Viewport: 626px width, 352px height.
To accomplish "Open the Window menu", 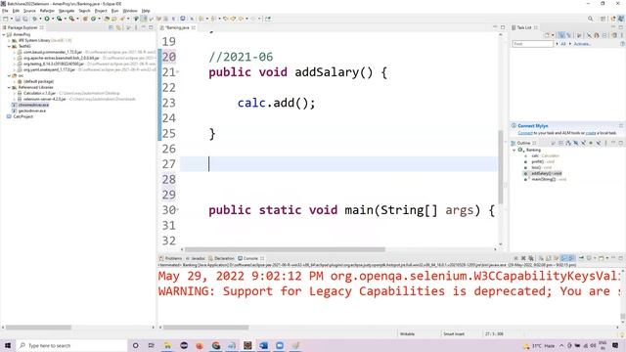I will (x=130, y=11).
